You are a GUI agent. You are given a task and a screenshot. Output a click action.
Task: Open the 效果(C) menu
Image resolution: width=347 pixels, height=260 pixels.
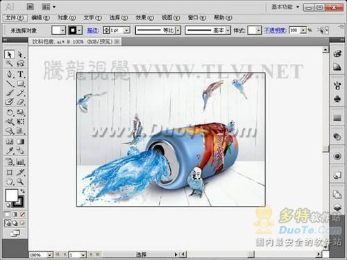pos(144,18)
